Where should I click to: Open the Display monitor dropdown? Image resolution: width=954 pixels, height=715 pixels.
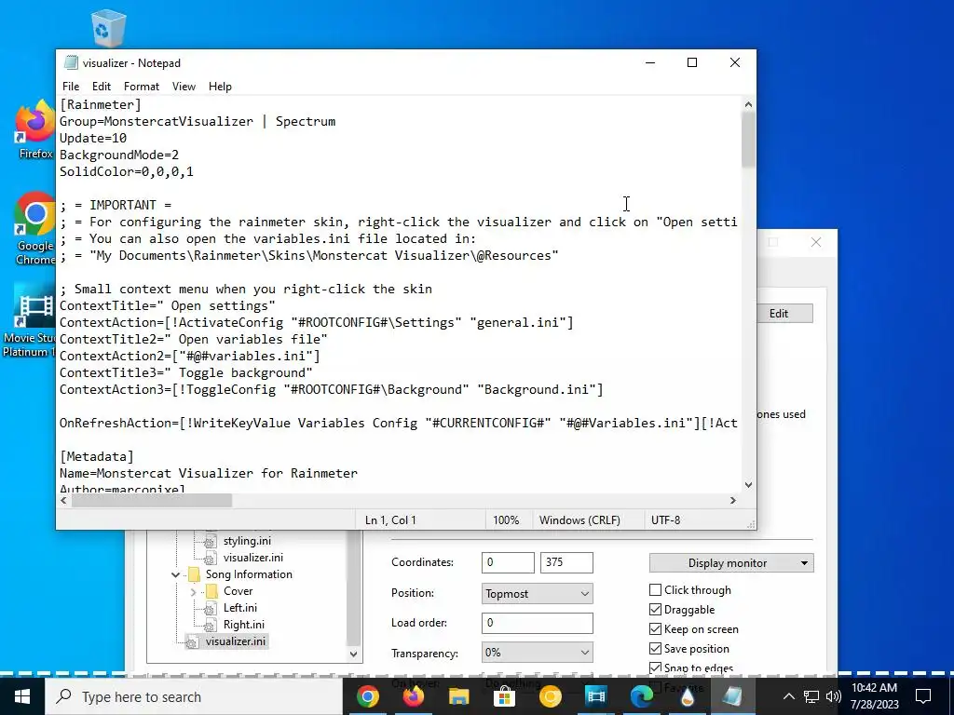pos(731,563)
